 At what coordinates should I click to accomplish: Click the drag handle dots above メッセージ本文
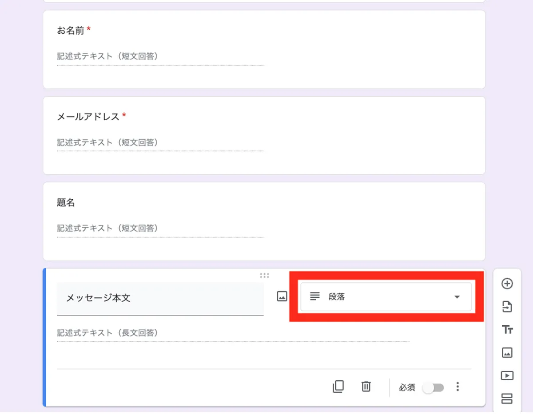tap(265, 275)
